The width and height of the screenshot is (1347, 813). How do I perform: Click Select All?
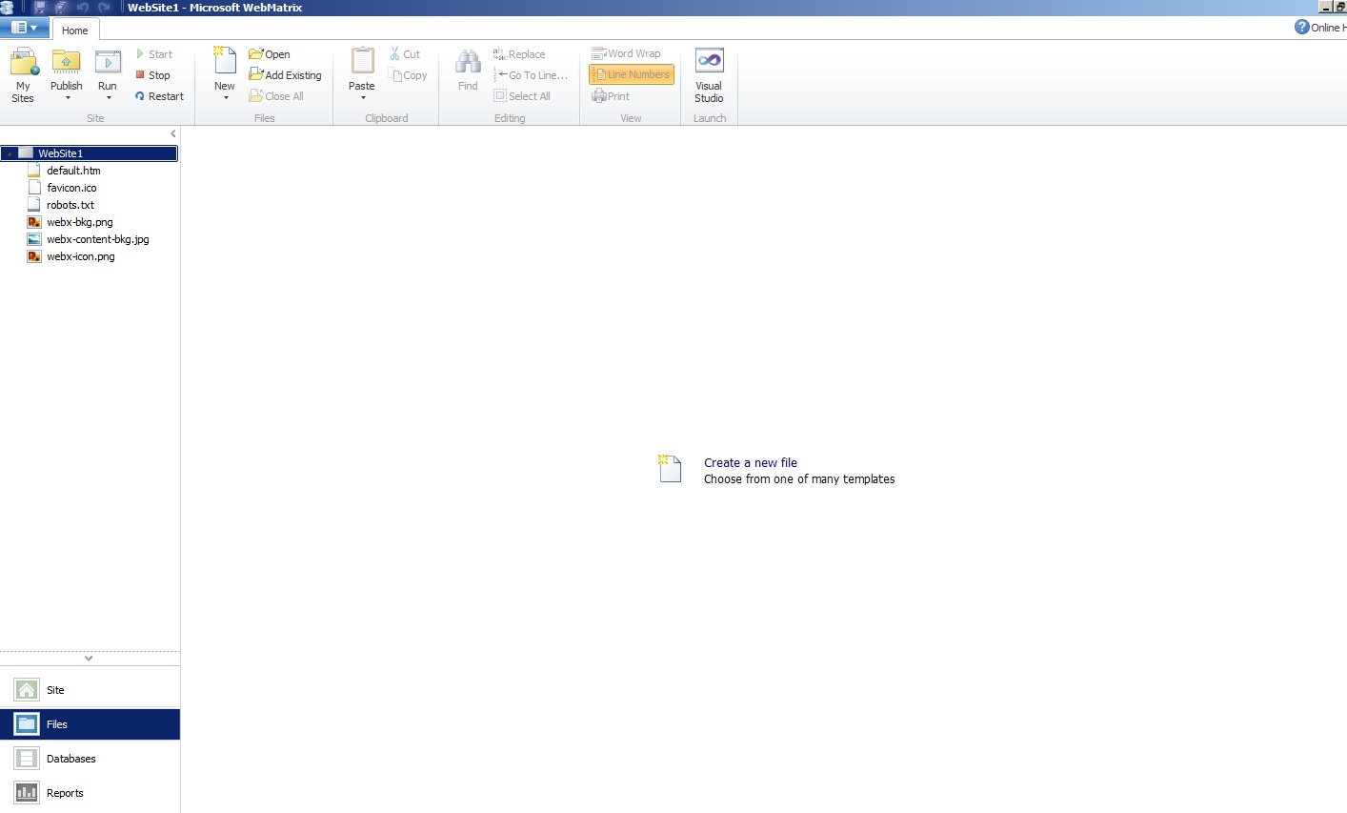(x=522, y=96)
